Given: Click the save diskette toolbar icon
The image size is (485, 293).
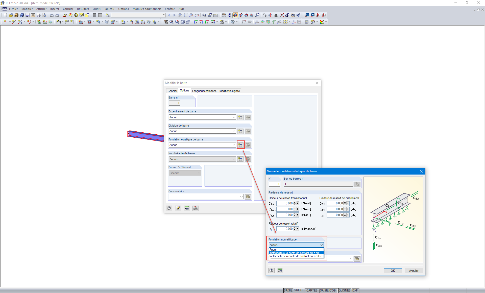Looking at the screenshot, I should point(28,15).
